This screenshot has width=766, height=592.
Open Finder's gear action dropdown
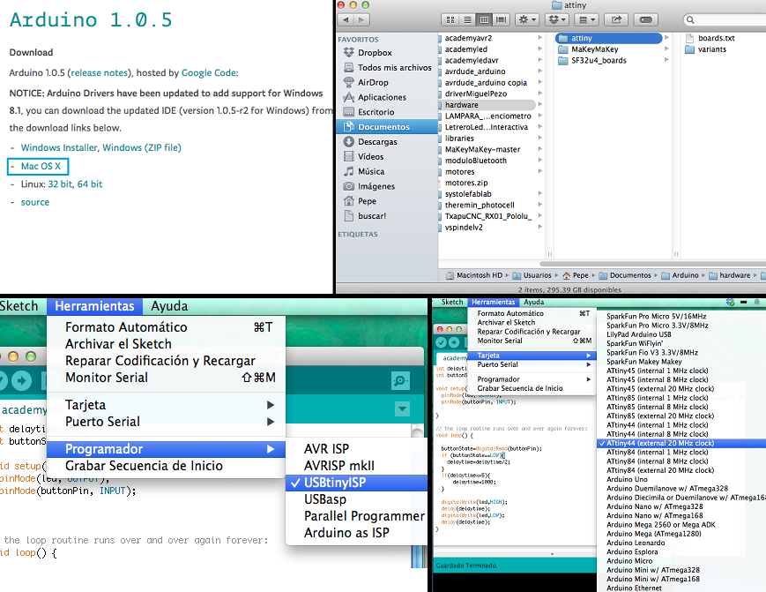pyautogui.click(x=527, y=20)
